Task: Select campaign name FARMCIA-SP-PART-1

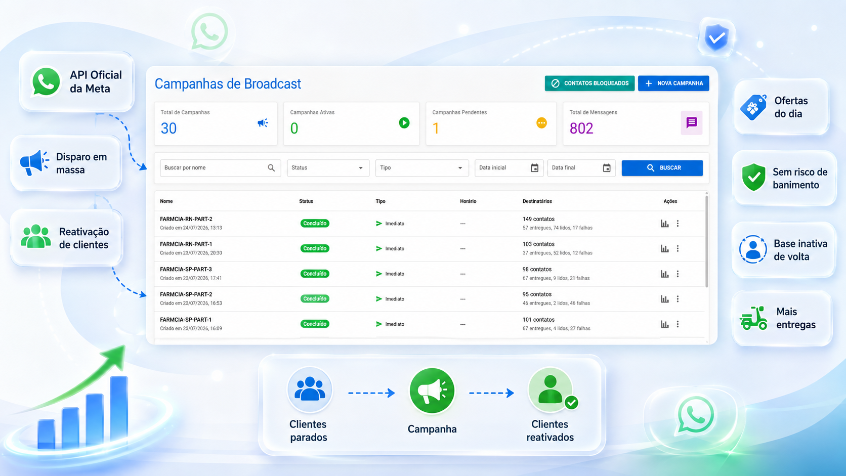Action: point(186,320)
